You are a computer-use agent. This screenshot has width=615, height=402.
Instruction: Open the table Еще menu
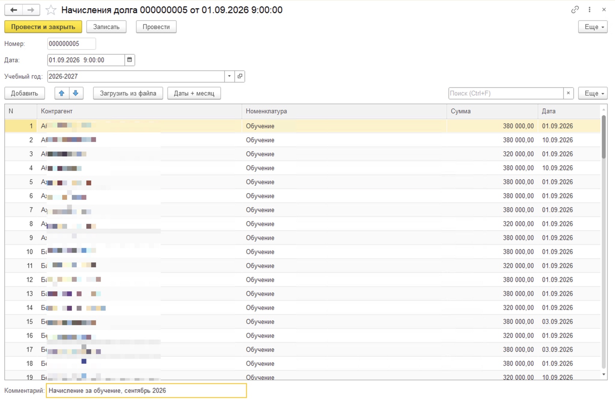[x=593, y=93]
